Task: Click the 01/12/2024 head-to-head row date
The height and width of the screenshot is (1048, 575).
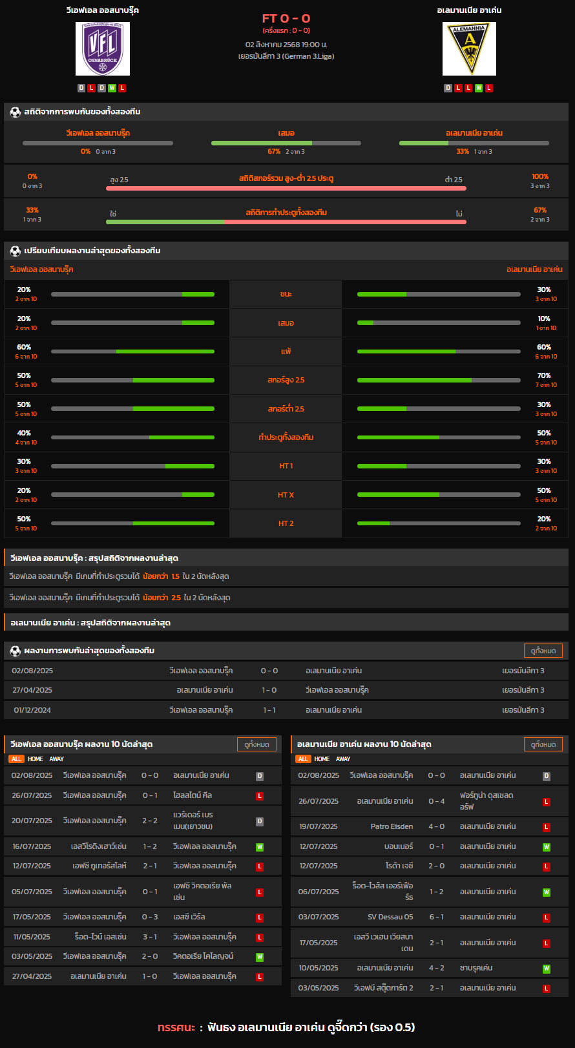Action: coord(32,710)
